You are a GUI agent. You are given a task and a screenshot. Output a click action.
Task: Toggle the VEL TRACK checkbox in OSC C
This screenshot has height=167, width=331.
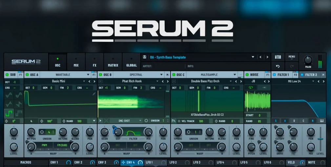(179, 121)
